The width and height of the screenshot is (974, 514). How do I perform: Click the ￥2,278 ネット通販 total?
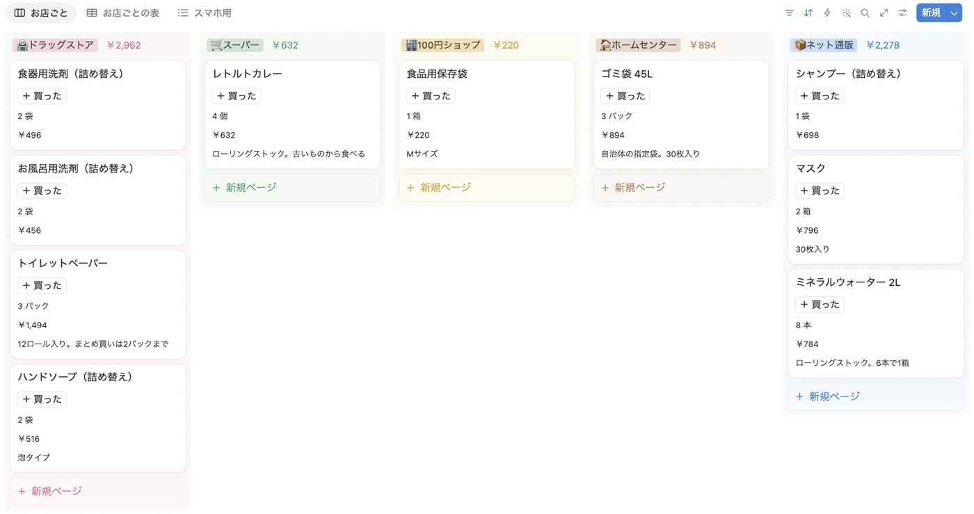coord(882,45)
